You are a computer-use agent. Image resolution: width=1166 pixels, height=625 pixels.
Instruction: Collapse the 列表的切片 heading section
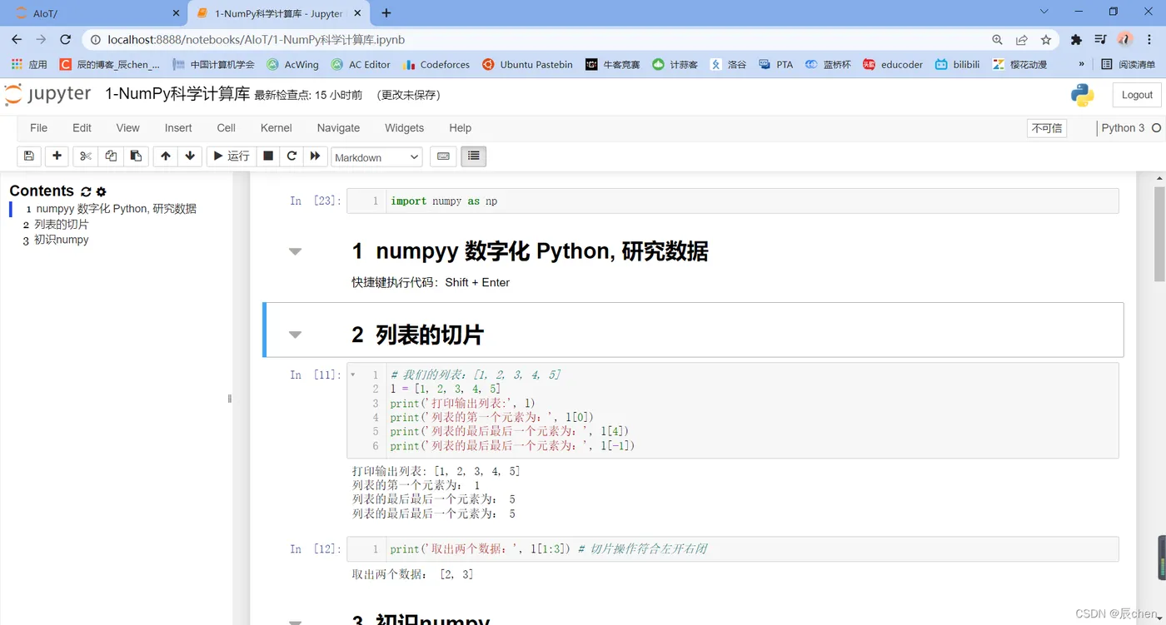(295, 335)
